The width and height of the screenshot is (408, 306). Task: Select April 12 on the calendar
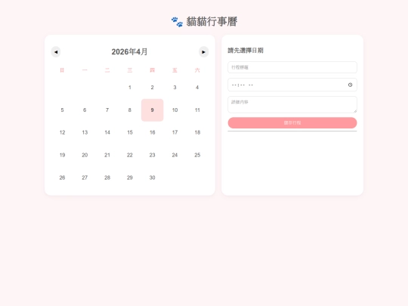coord(62,132)
